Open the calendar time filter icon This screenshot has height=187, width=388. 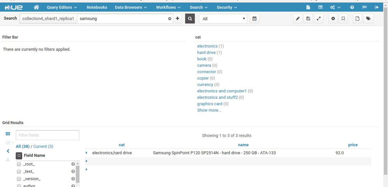pyautogui.click(x=254, y=19)
